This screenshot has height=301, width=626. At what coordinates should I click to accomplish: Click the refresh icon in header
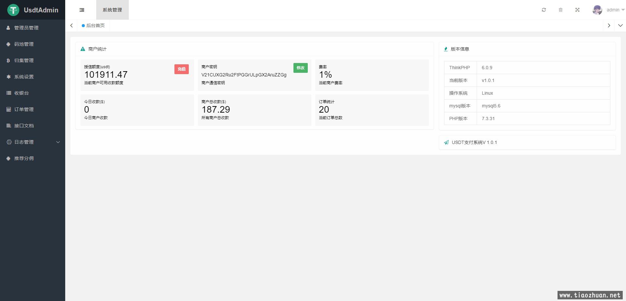click(544, 10)
